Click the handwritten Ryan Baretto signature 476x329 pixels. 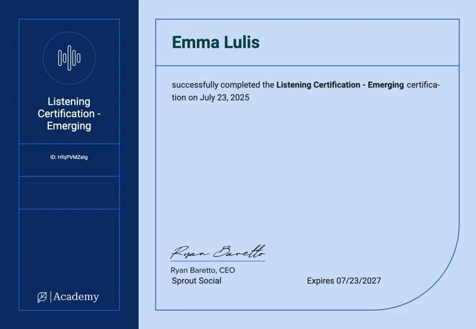click(218, 252)
